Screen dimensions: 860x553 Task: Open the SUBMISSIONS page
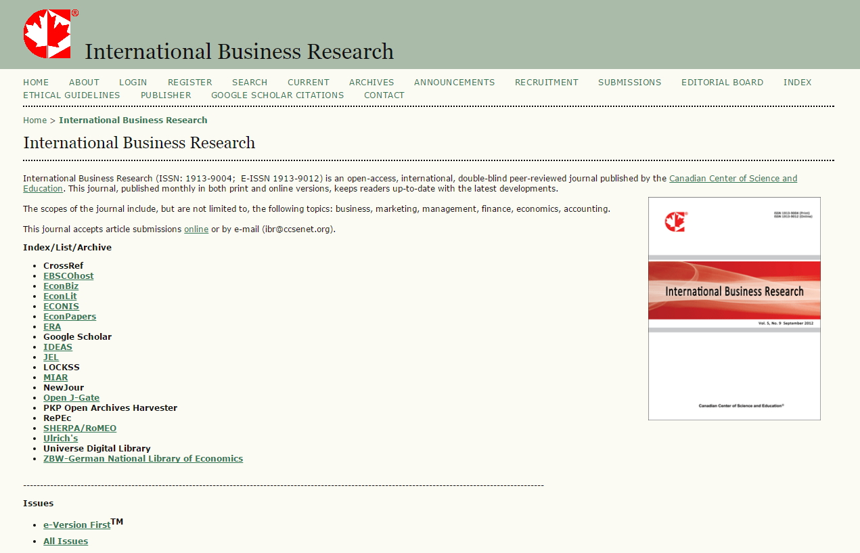pos(630,83)
